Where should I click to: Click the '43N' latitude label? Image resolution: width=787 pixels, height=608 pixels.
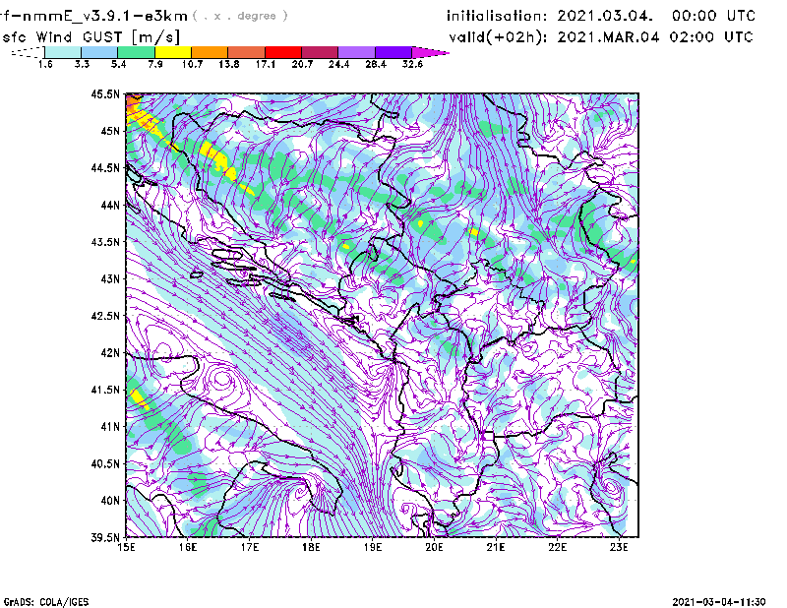pos(110,278)
